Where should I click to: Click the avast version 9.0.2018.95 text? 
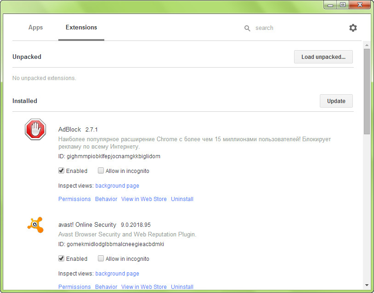point(136,225)
